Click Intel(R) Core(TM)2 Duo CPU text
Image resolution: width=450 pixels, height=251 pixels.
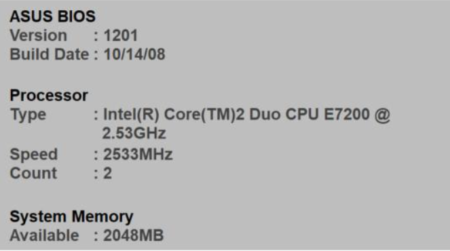click(x=211, y=115)
